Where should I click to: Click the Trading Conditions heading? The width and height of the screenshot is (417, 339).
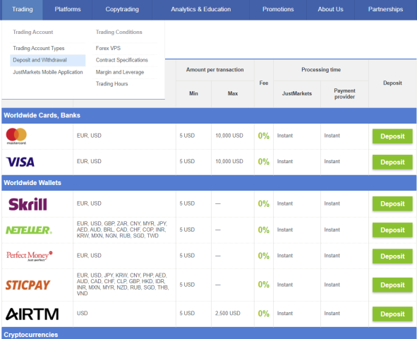click(119, 32)
